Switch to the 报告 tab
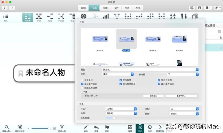The image size is (223, 133). click(116, 8)
